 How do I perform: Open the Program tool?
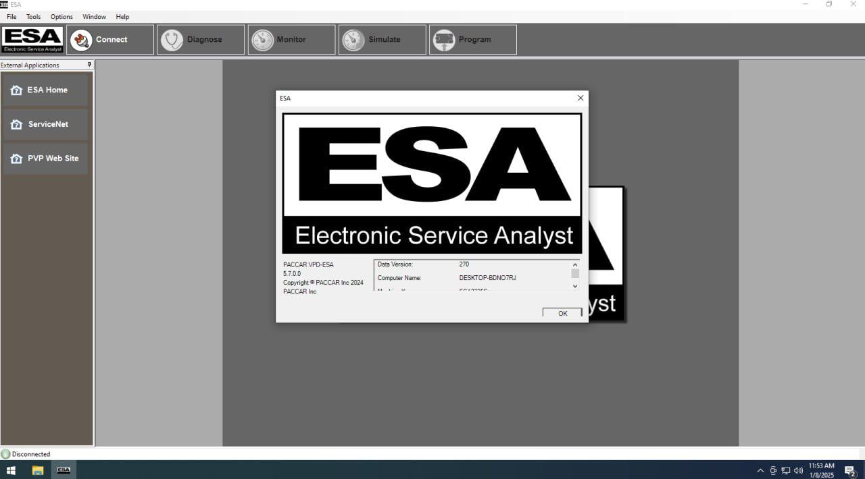coord(444,40)
